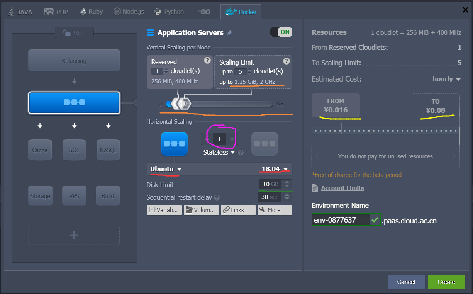Decrease node count with minus button

point(207,139)
